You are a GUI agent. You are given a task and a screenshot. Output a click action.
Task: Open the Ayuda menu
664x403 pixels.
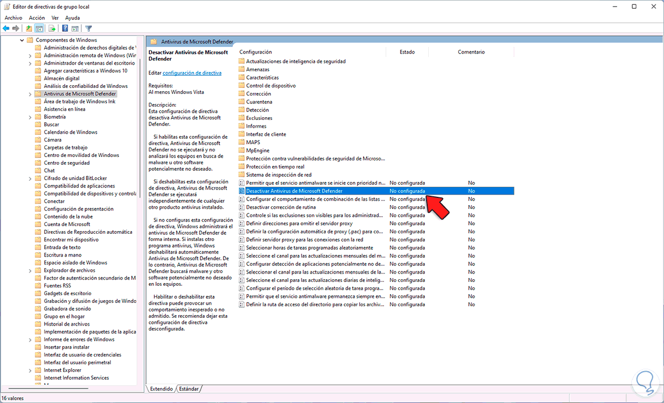pyautogui.click(x=72, y=18)
